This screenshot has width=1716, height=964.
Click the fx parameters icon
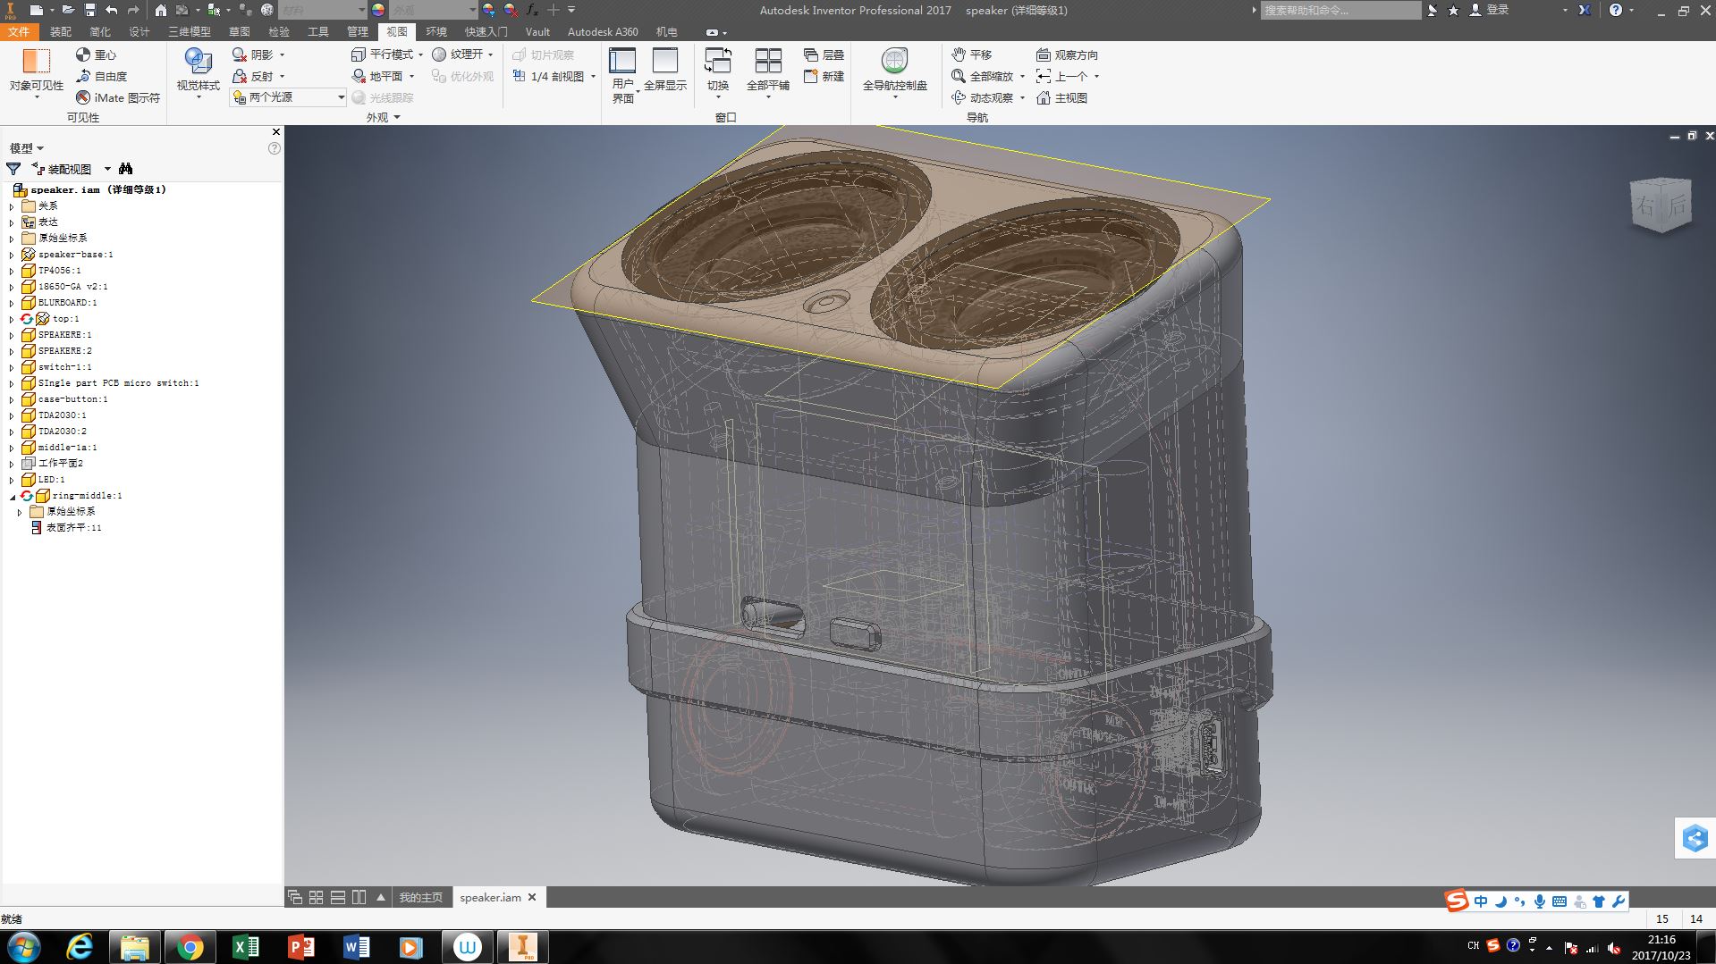[533, 10]
